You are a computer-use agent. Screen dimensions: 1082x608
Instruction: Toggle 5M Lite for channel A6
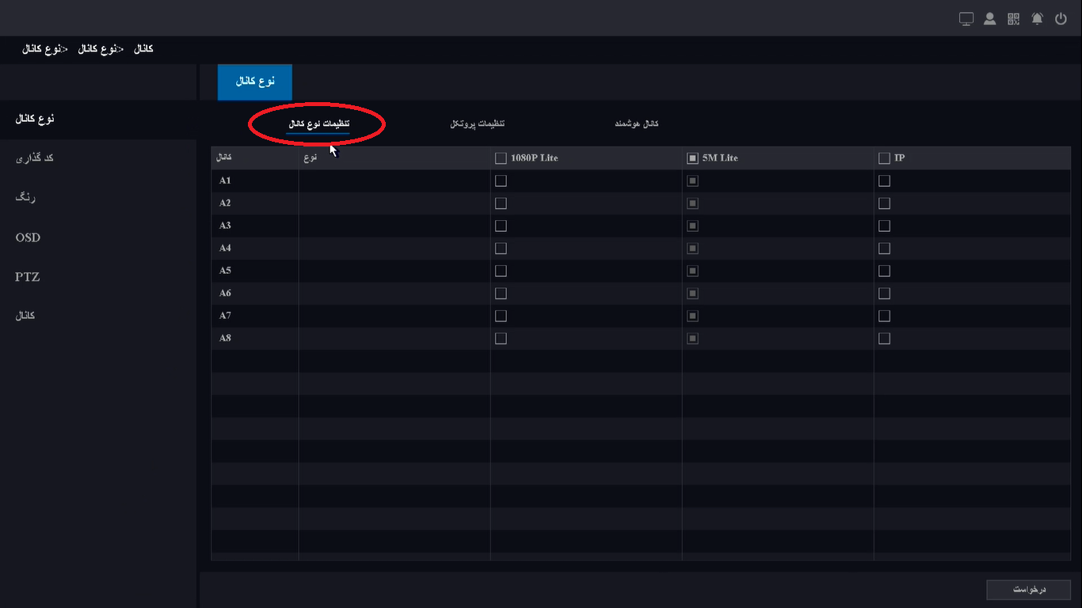pyautogui.click(x=692, y=294)
